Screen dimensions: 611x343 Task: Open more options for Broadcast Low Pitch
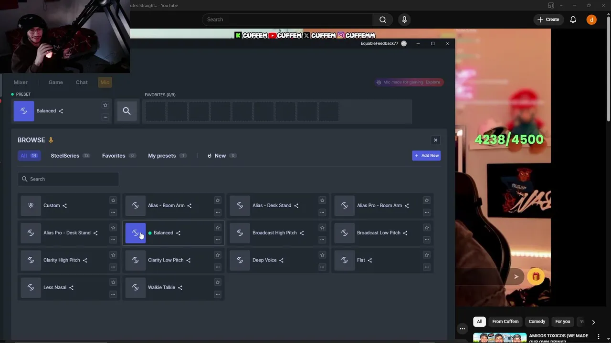[x=427, y=240]
